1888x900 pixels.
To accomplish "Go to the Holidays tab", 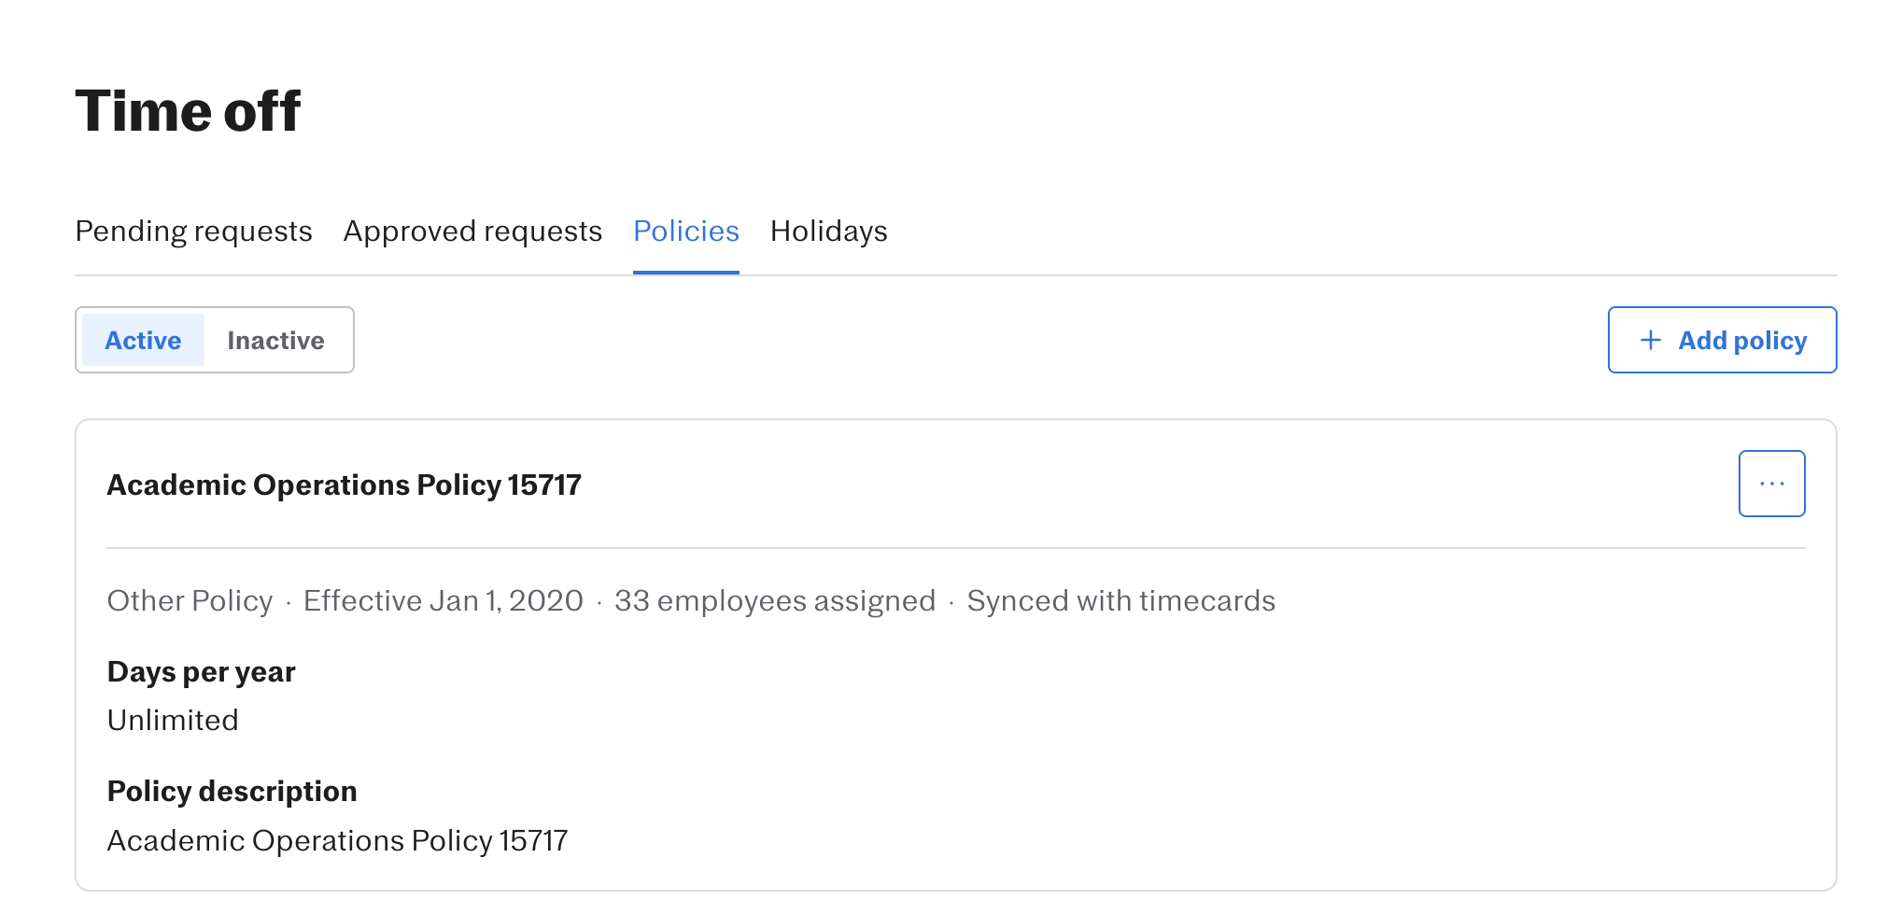I will 828,232.
